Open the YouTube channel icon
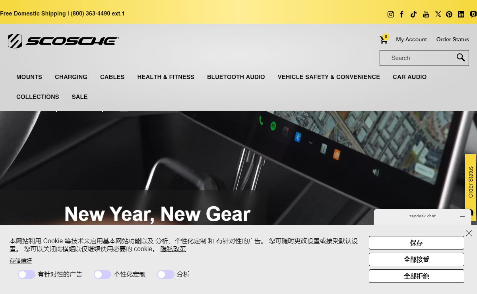This screenshot has height=294, width=477. (x=426, y=14)
